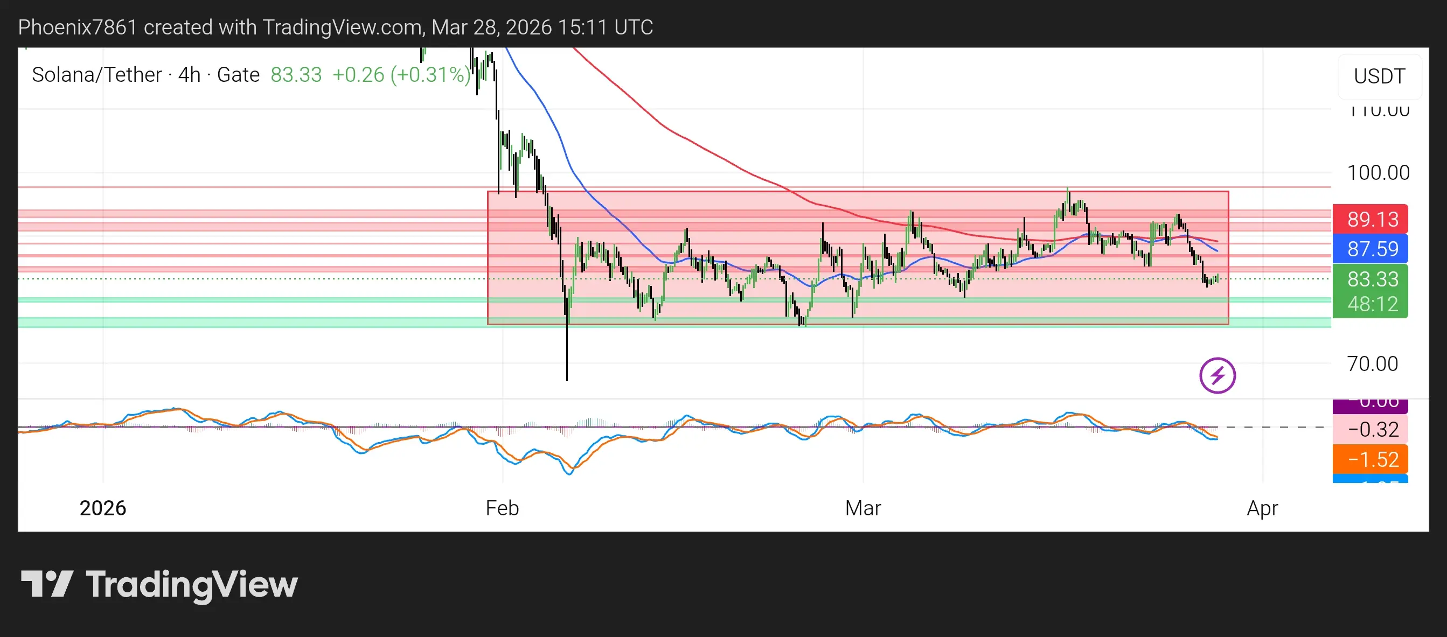Click the Solana/Tether symbol title
The height and width of the screenshot is (637, 1447).
(x=96, y=75)
